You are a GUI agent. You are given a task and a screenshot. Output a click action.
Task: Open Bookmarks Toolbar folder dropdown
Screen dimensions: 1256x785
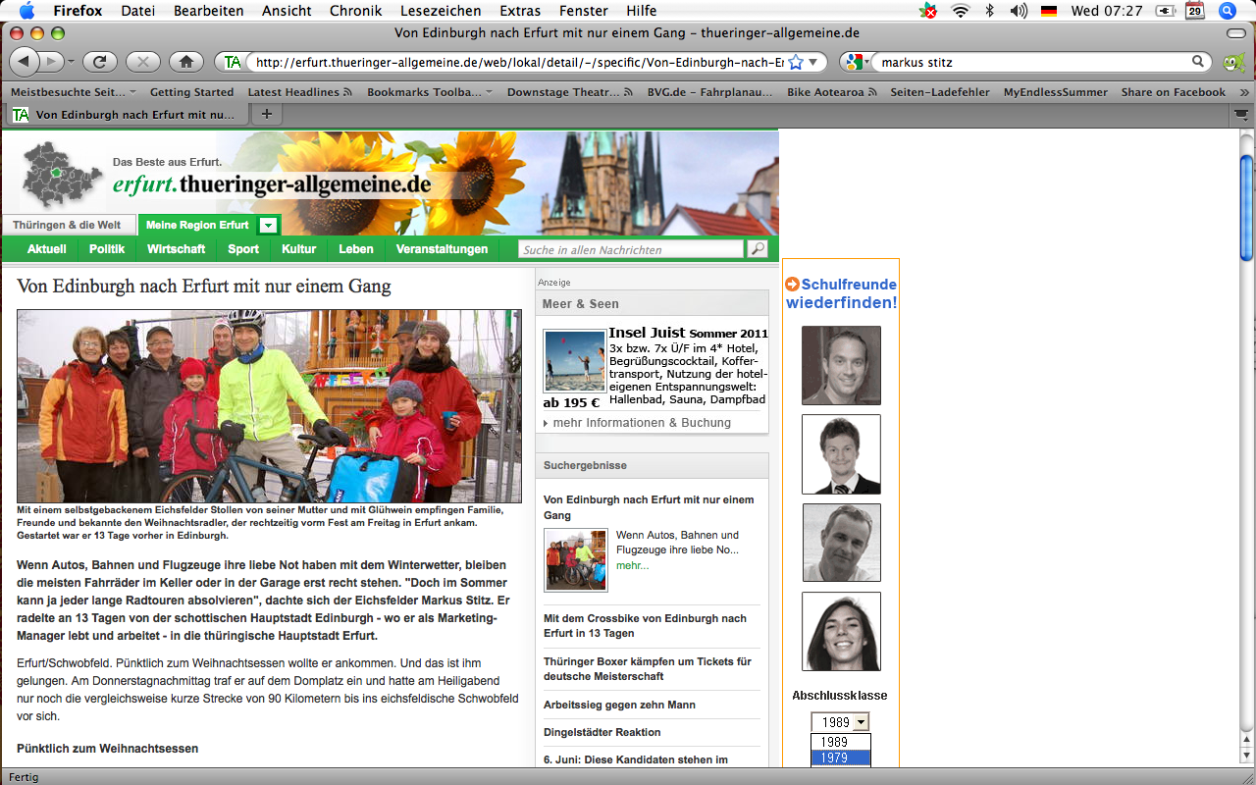coord(431,92)
